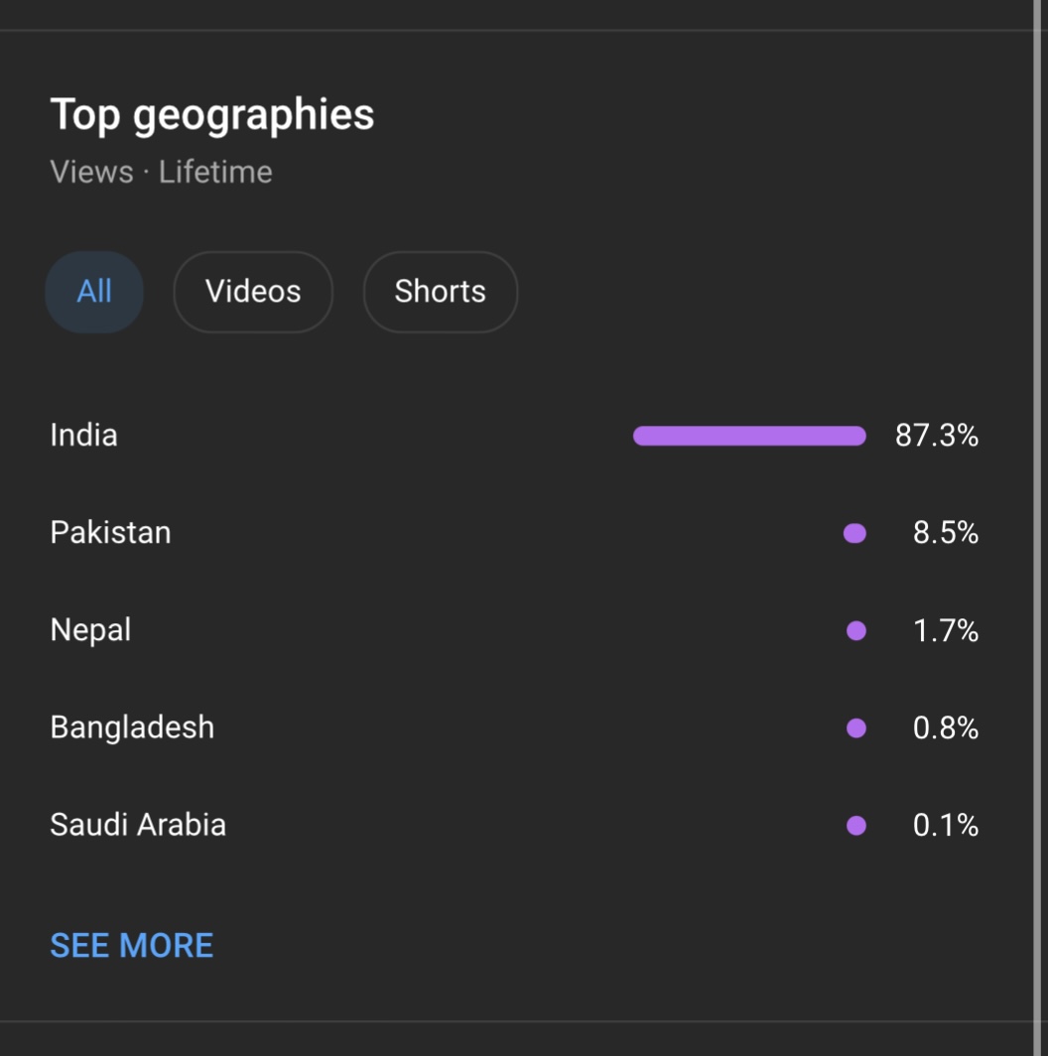
Task: Switch to the Videos filter chip
Action: pos(253,292)
